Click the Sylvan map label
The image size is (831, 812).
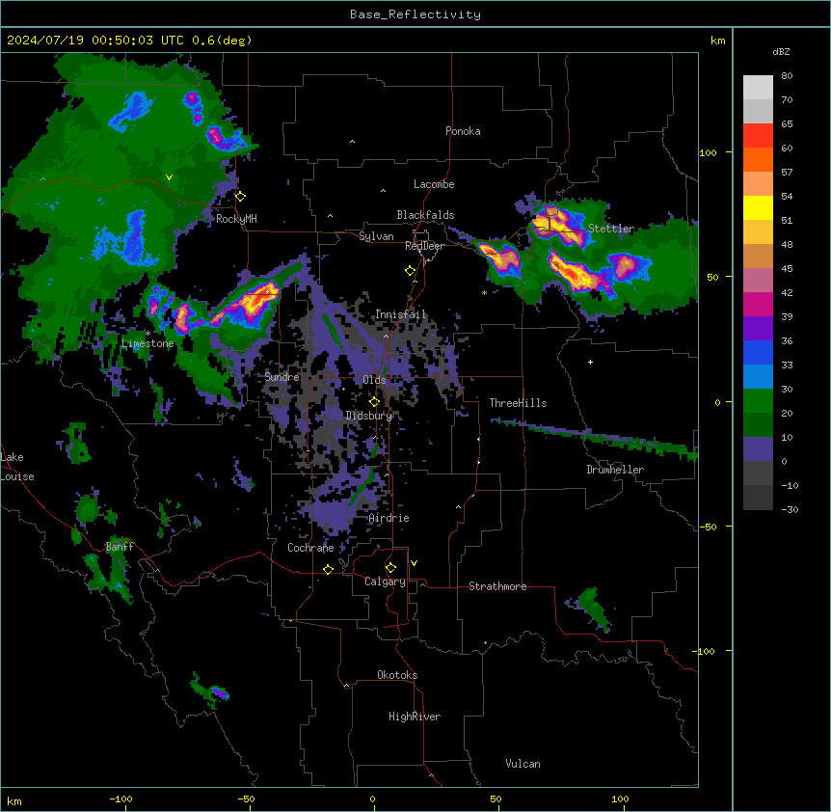pyautogui.click(x=376, y=236)
